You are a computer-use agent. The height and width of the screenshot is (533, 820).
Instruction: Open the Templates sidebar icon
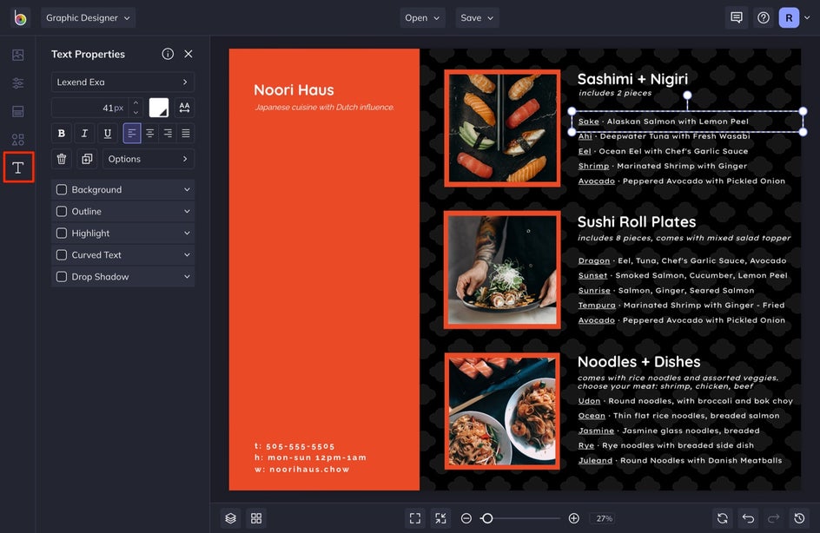[17, 111]
